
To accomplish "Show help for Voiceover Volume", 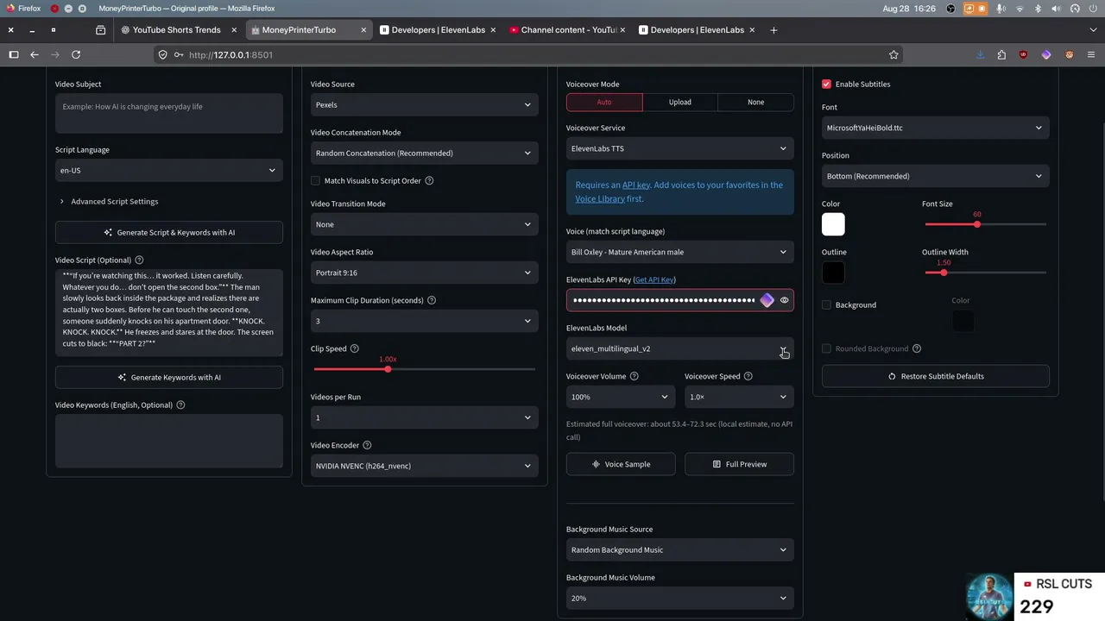I will 635,376.
